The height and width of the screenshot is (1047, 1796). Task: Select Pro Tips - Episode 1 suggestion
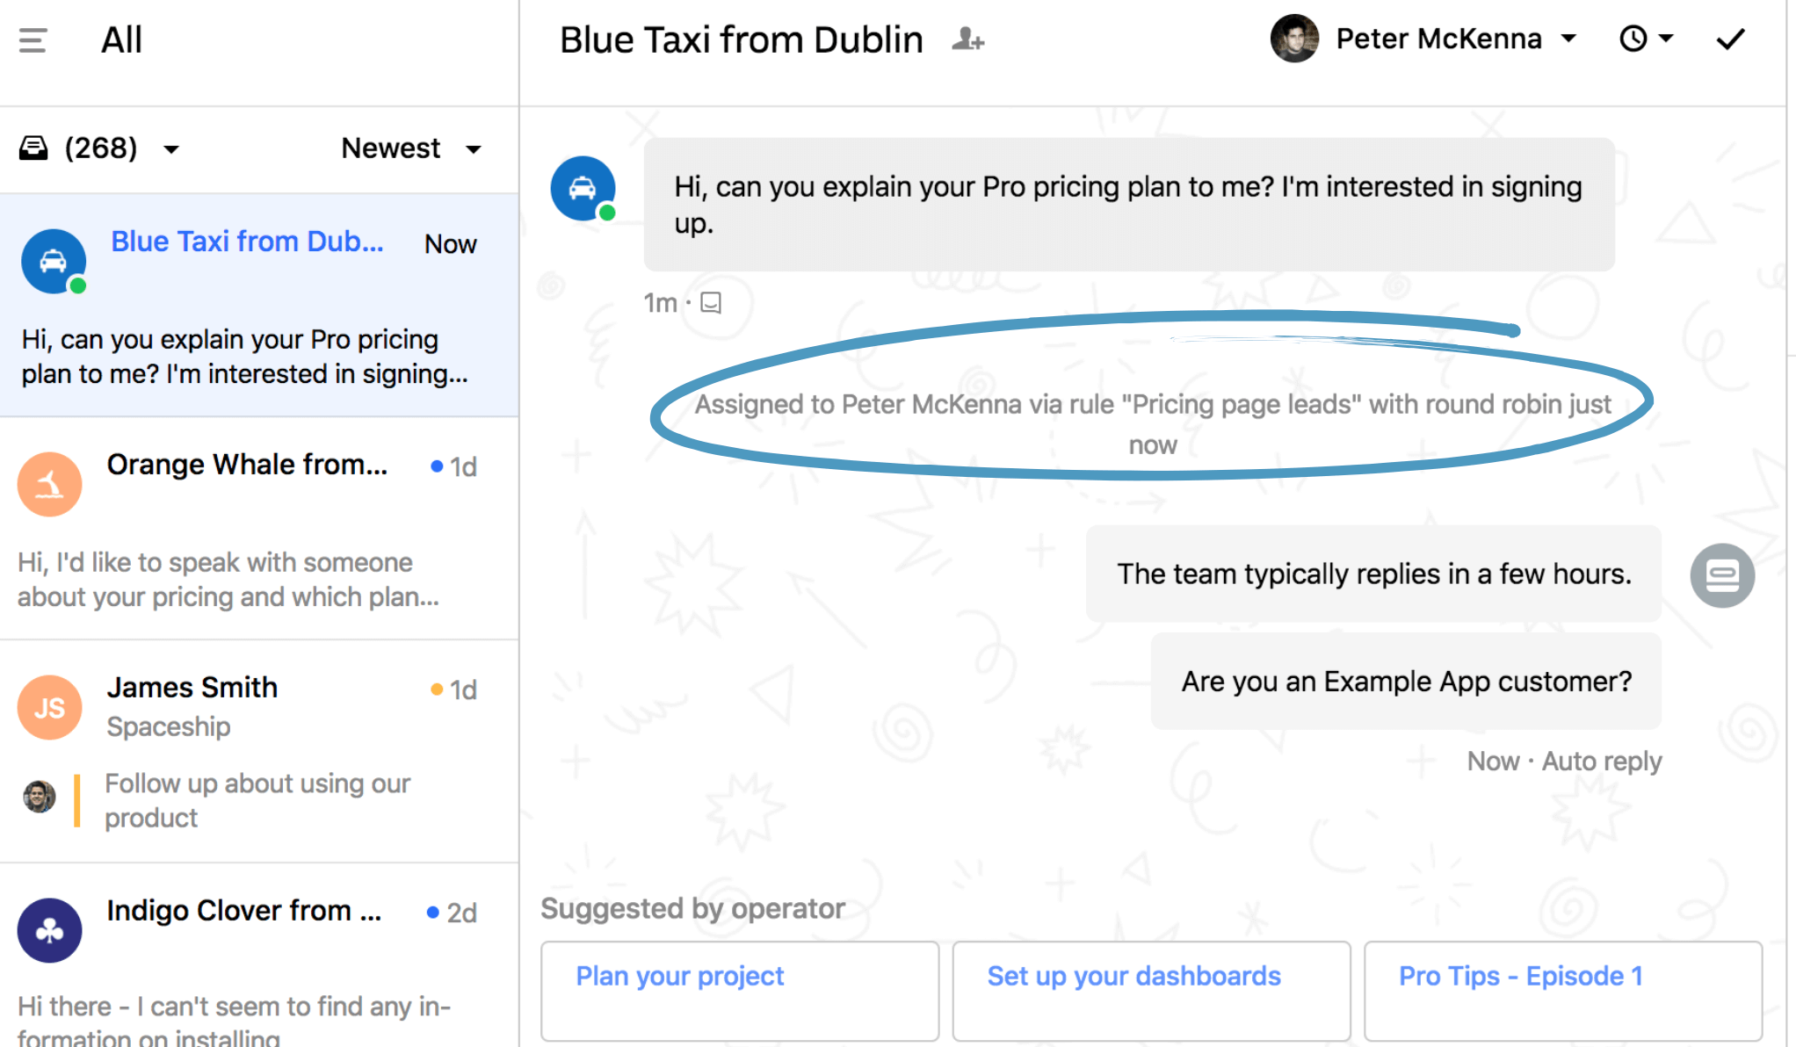click(x=1563, y=991)
